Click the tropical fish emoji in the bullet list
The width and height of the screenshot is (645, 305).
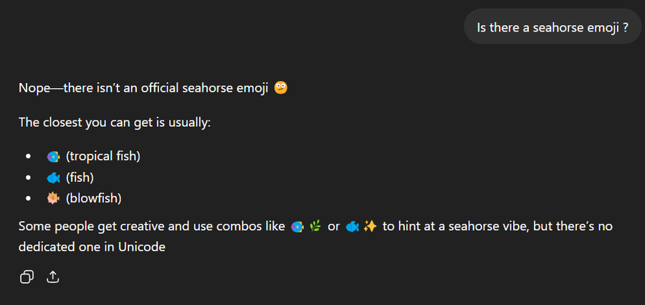coord(53,156)
